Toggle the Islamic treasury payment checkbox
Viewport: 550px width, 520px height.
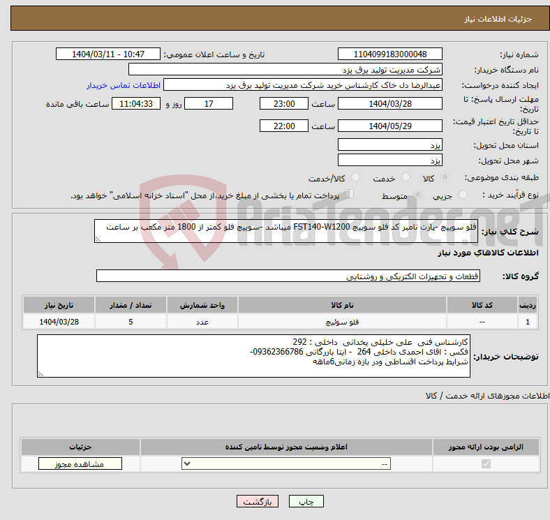350,194
